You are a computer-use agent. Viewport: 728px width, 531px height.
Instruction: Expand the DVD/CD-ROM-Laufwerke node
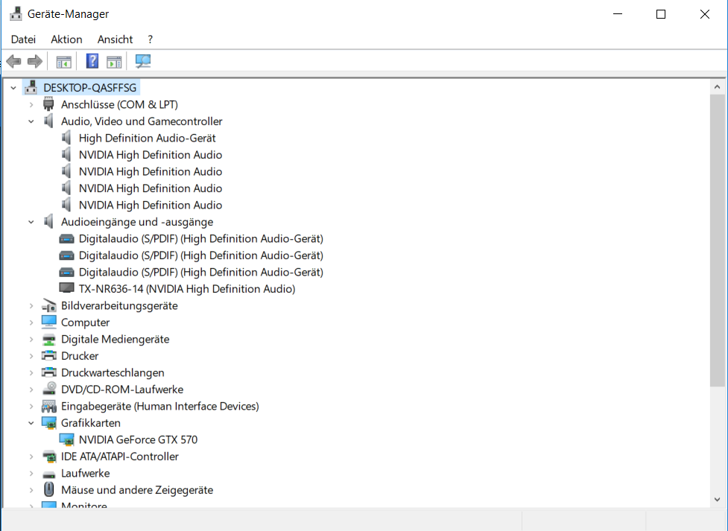point(31,389)
